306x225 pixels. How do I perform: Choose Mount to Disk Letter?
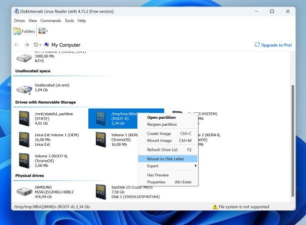click(x=168, y=159)
